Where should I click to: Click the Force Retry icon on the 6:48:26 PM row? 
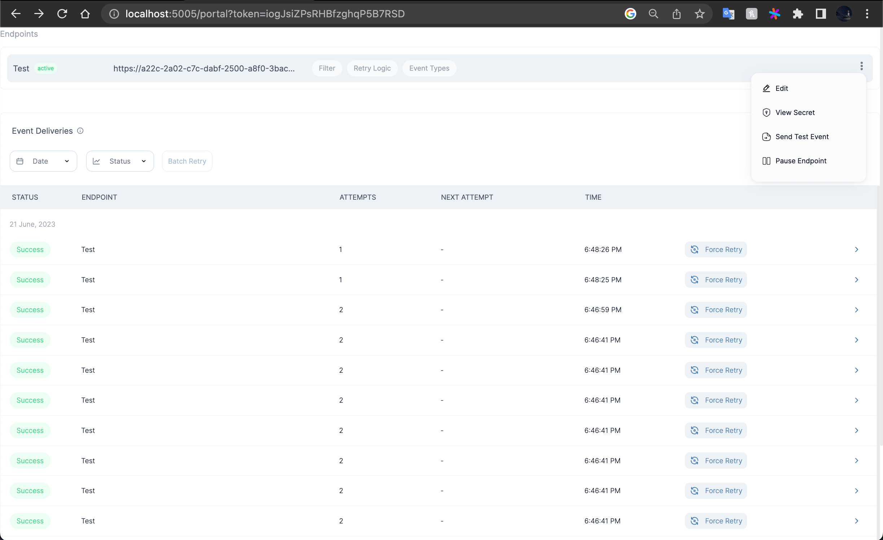[x=695, y=249]
